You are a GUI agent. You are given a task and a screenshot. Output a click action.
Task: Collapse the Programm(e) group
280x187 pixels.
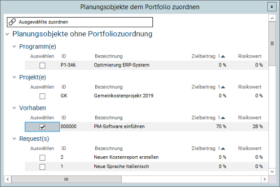14,46
